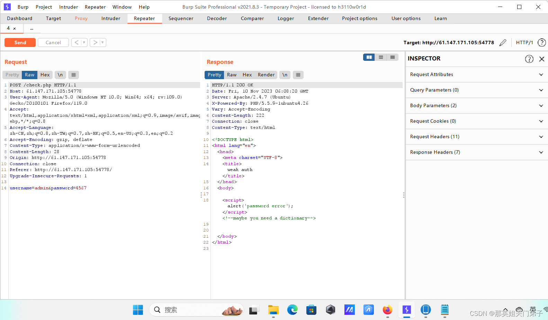This screenshot has height=320, width=548.
Task: Open back history dropdown arrow
Action: click(x=84, y=43)
